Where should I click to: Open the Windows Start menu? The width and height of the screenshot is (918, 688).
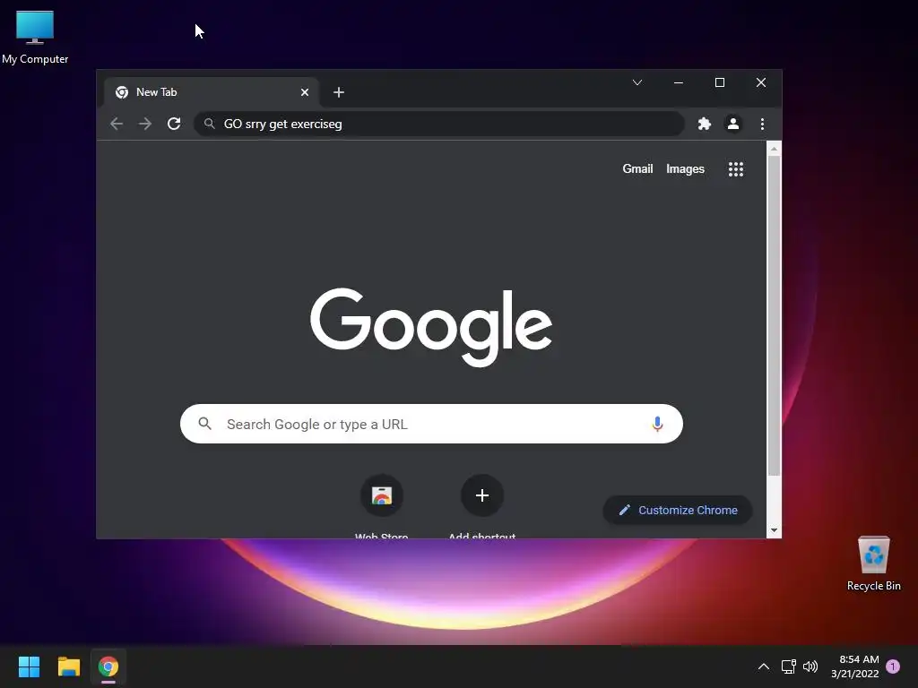tap(29, 666)
